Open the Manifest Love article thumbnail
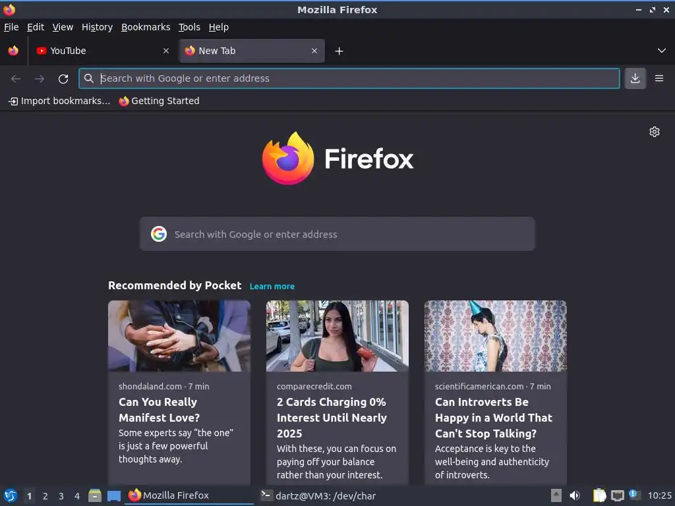 (x=179, y=336)
